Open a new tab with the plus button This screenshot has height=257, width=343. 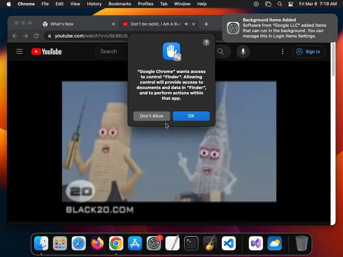click(x=206, y=24)
